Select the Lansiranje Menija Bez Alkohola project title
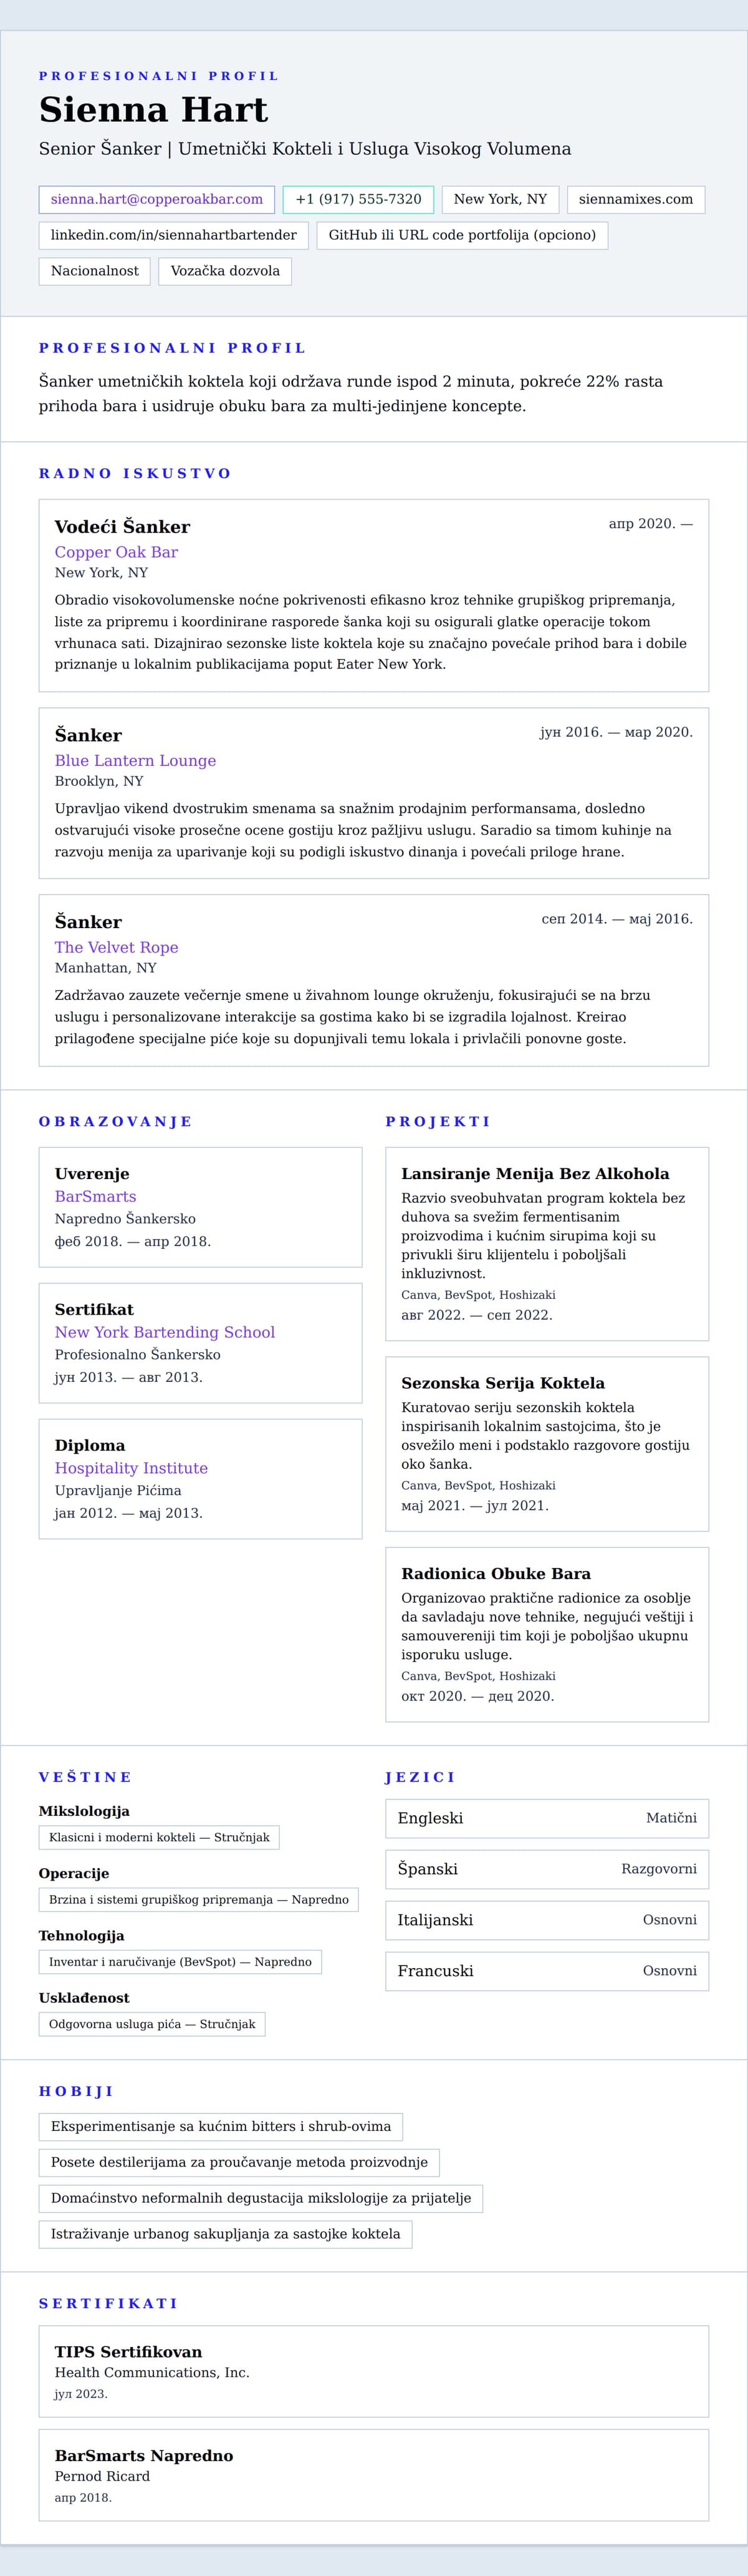Screen dimensions: 748x2576 tap(535, 1174)
